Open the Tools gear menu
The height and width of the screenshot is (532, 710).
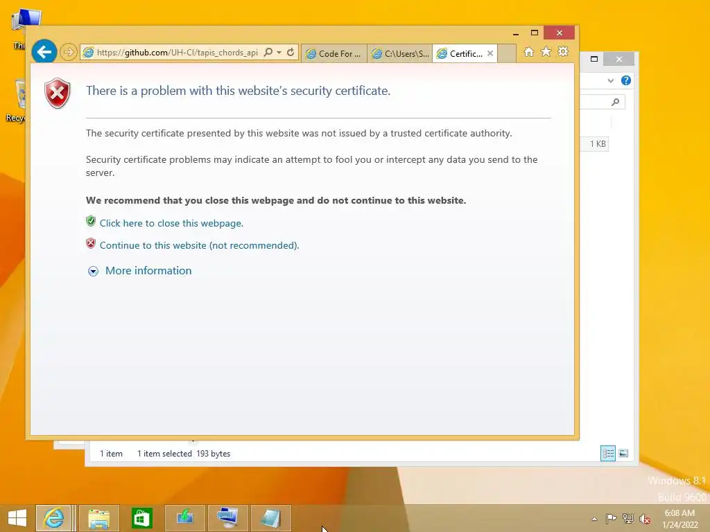click(563, 52)
